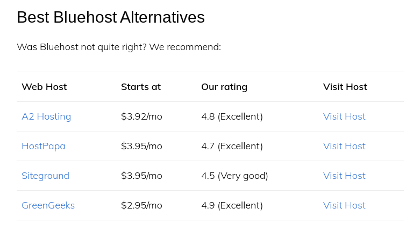The width and height of the screenshot is (413, 236).
Task: Open the GreenGeeks link
Action: tap(48, 205)
